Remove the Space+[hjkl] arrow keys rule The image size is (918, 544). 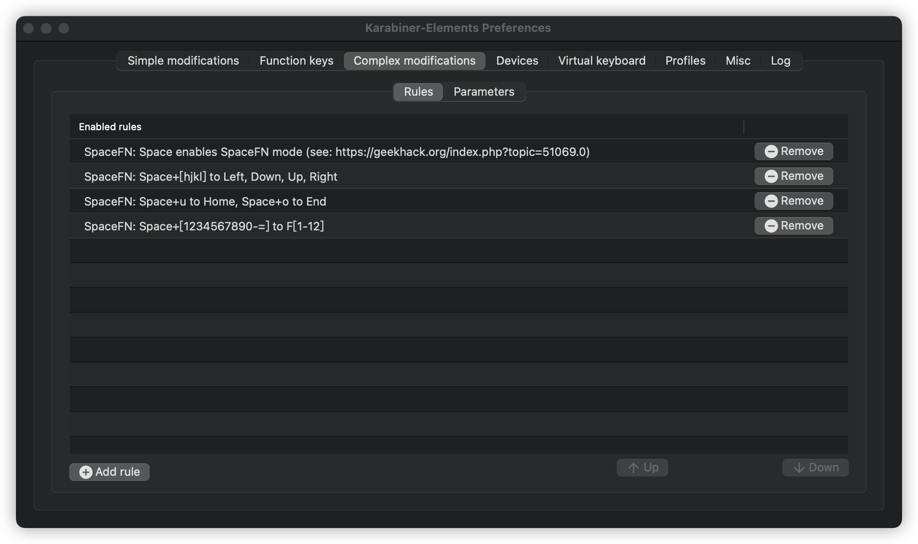tap(794, 176)
